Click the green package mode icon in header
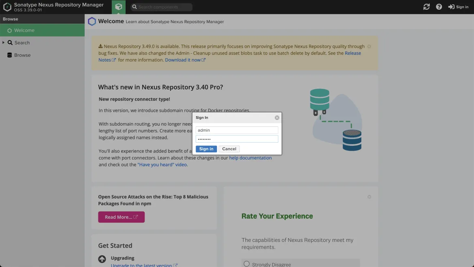The image size is (474, 267). pos(118,7)
